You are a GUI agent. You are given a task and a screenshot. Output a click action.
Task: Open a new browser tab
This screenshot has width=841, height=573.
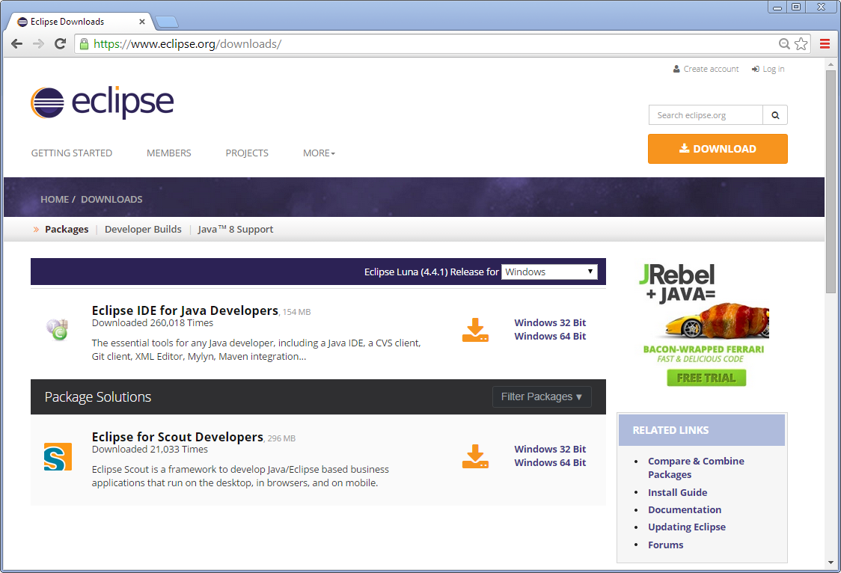coord(167,22)
